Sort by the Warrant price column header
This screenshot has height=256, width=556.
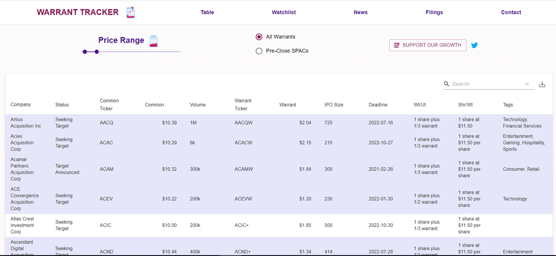click(288, 105)
